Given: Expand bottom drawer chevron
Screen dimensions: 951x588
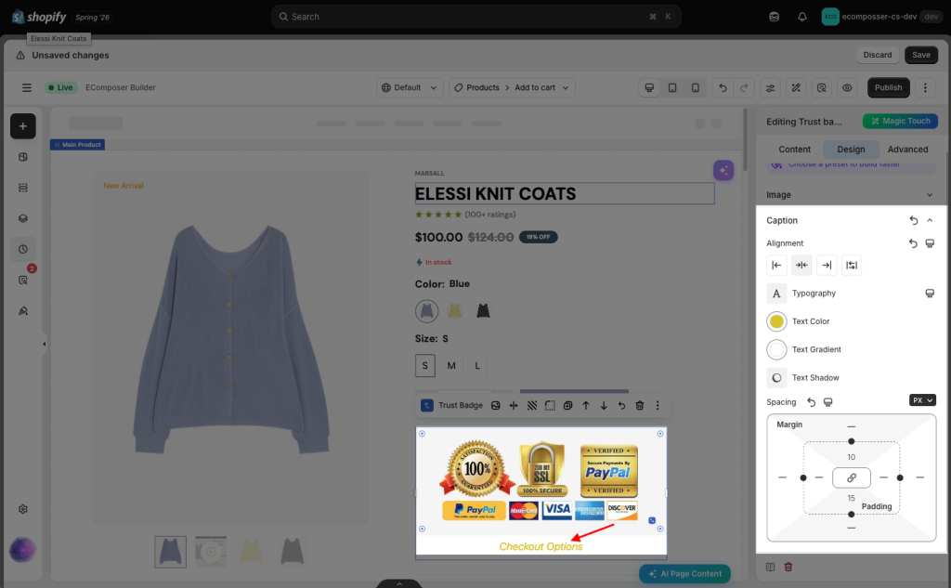Looking at the screenshot, I should (x=399, y=583).
